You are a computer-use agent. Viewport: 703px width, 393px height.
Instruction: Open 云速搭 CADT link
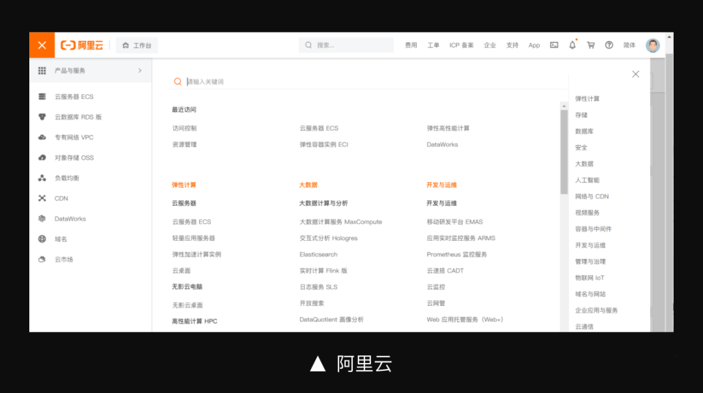(x=445, y=271)
